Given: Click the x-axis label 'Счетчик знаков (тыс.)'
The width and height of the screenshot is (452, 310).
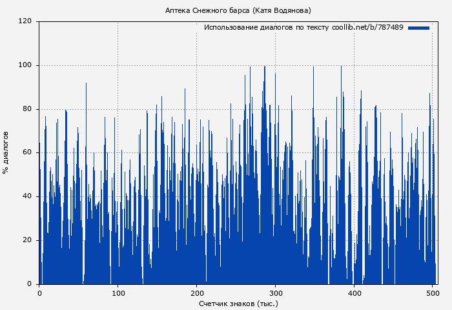Looking at the screenshot, I should (238, 303).
